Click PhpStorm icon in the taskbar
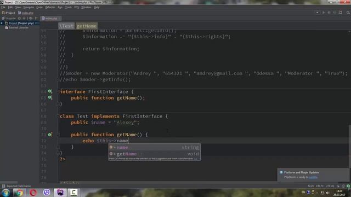 point(60,193)
